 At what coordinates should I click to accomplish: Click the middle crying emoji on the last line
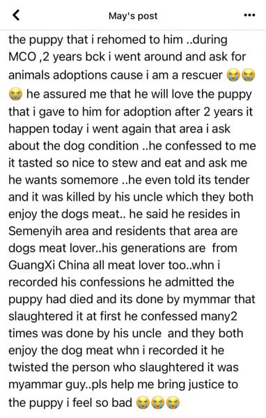point(157,403)
